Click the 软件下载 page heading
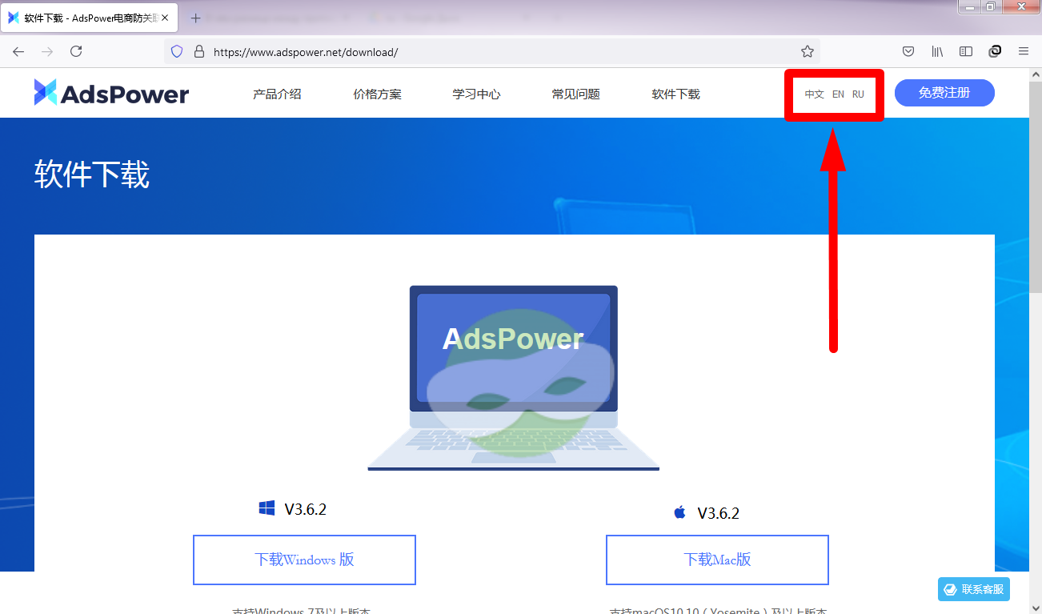The height and width of the screenshot is (614, 1042). pyautogui.click(x=92, y=174)
